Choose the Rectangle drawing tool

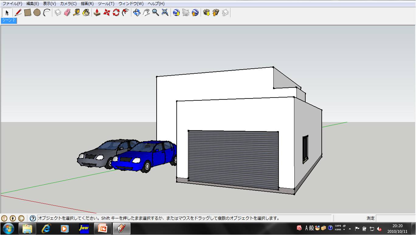[28, 12]
